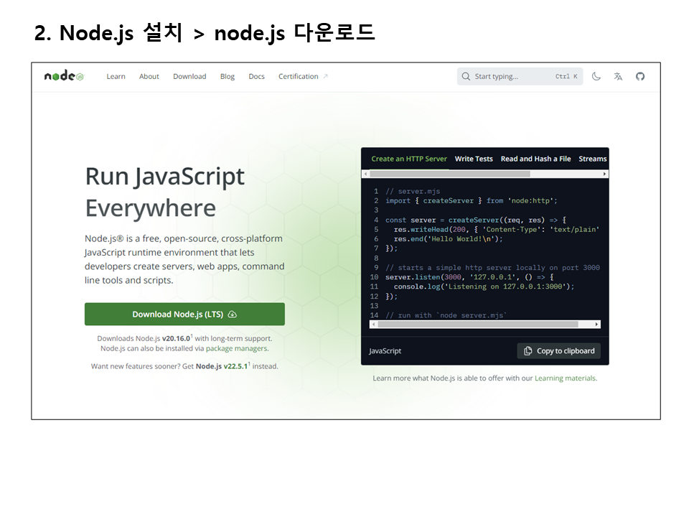
Task: Click tab bar scrollbar left arrow
Action: click(365, 174)
